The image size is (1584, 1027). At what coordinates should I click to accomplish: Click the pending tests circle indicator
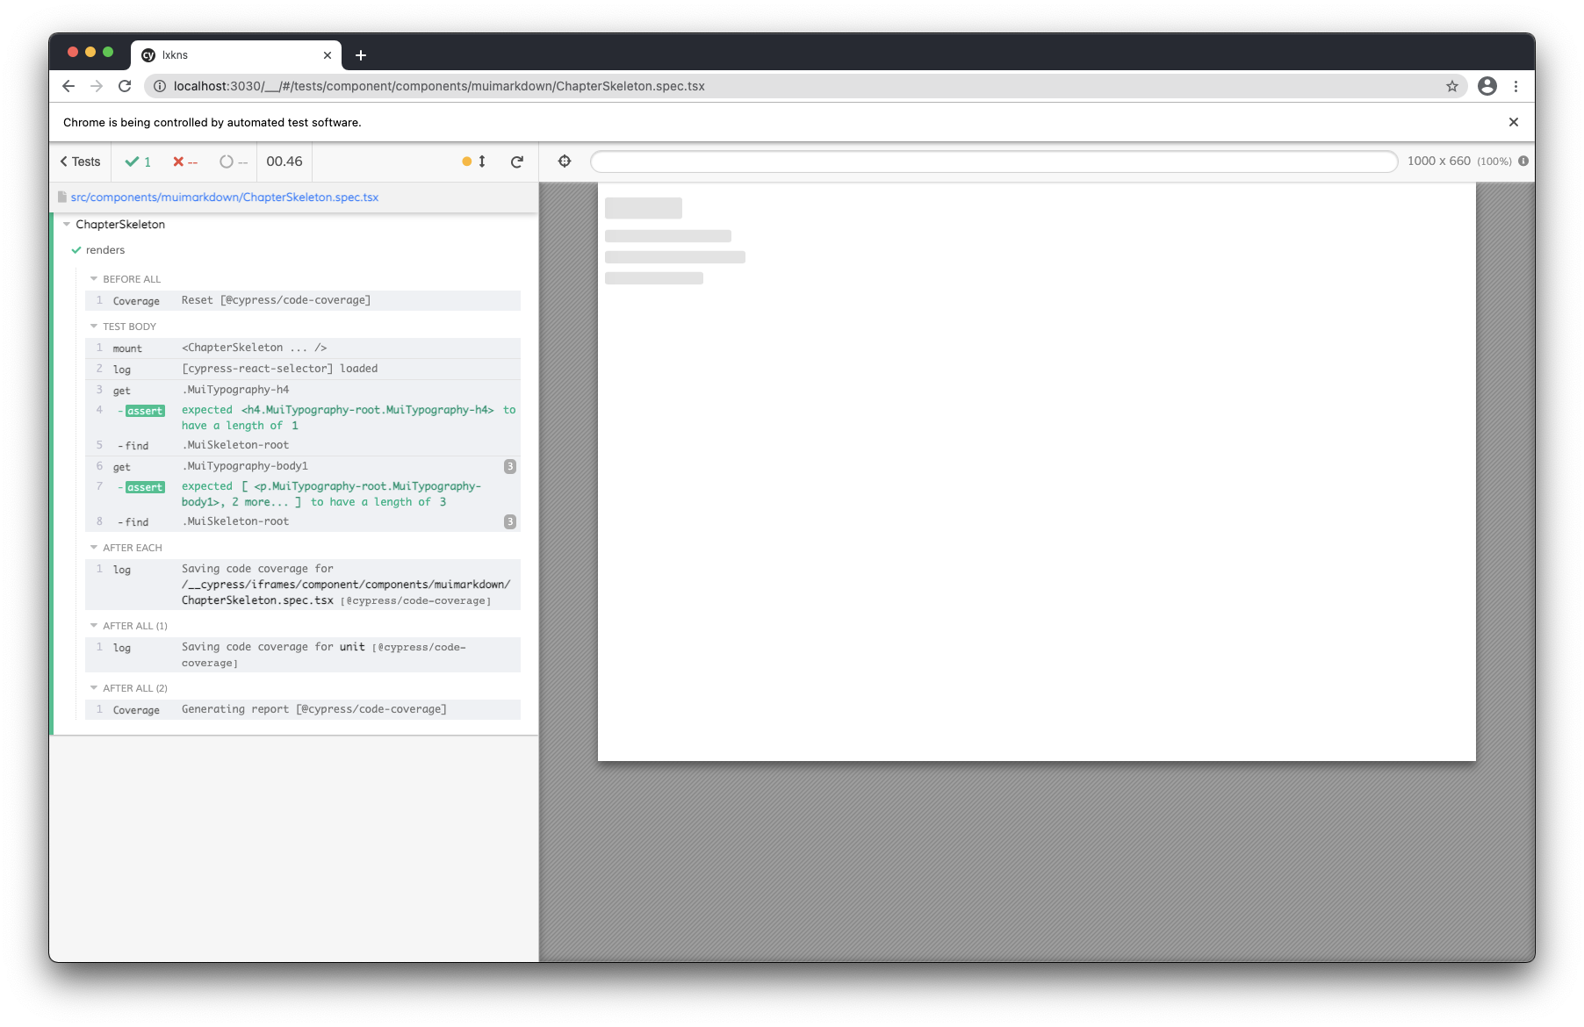point(234,162)
